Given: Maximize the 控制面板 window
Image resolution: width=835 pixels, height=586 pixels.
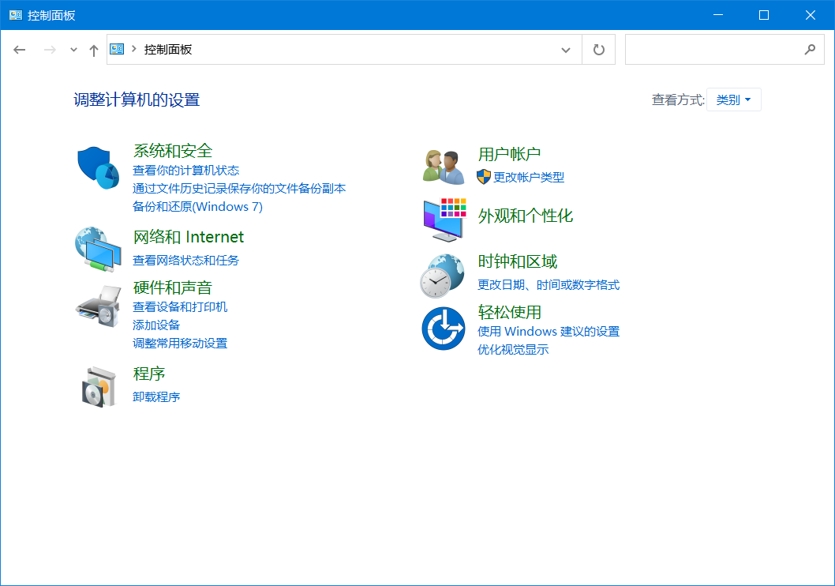Looking at the screenshot, I should (x=764, y=15).
